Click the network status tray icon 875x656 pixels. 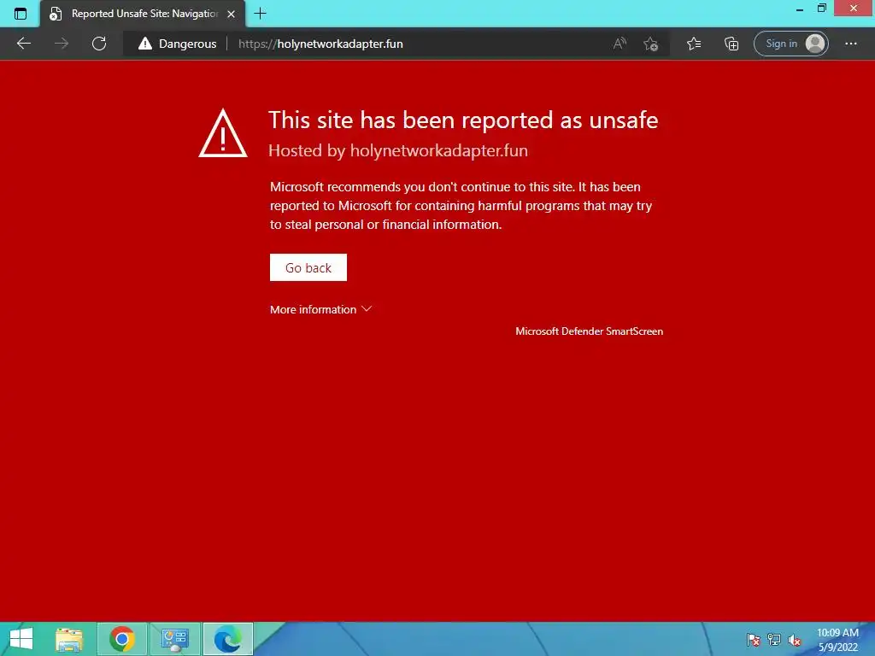click(x=774, y=640)
